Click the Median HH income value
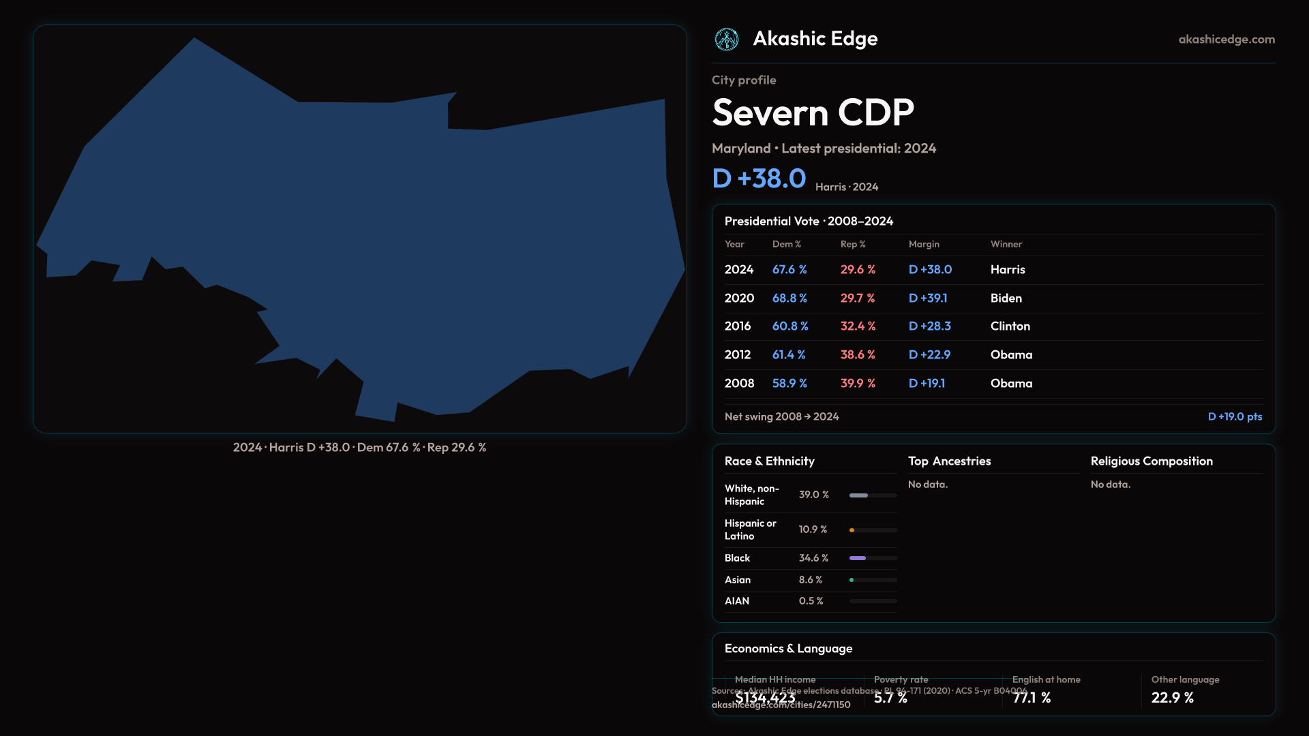 pyautogui.click(x=764, y=698)
